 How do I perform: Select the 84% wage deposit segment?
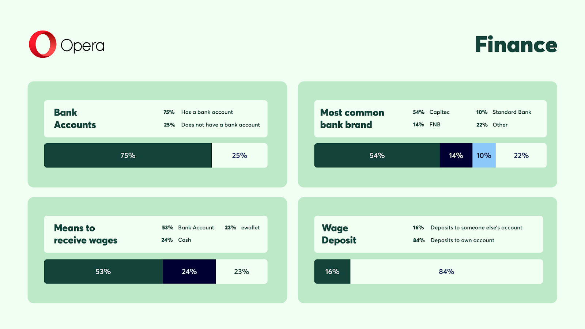446,272
